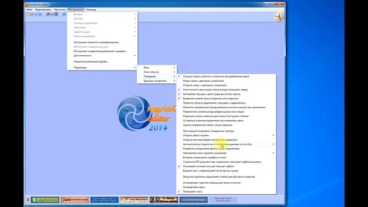
Task: Click the New file icon in toolbar
Action: [28, 14]
